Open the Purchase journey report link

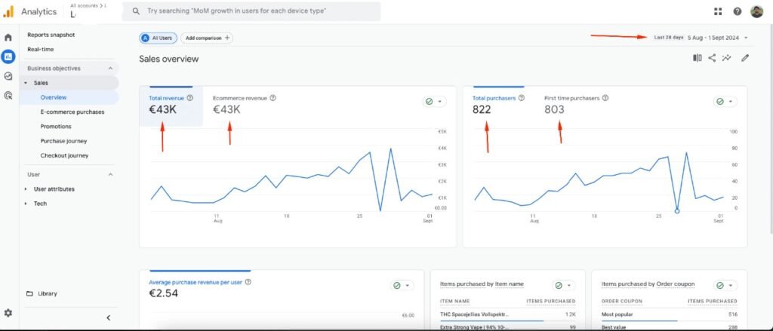(63, 141)
